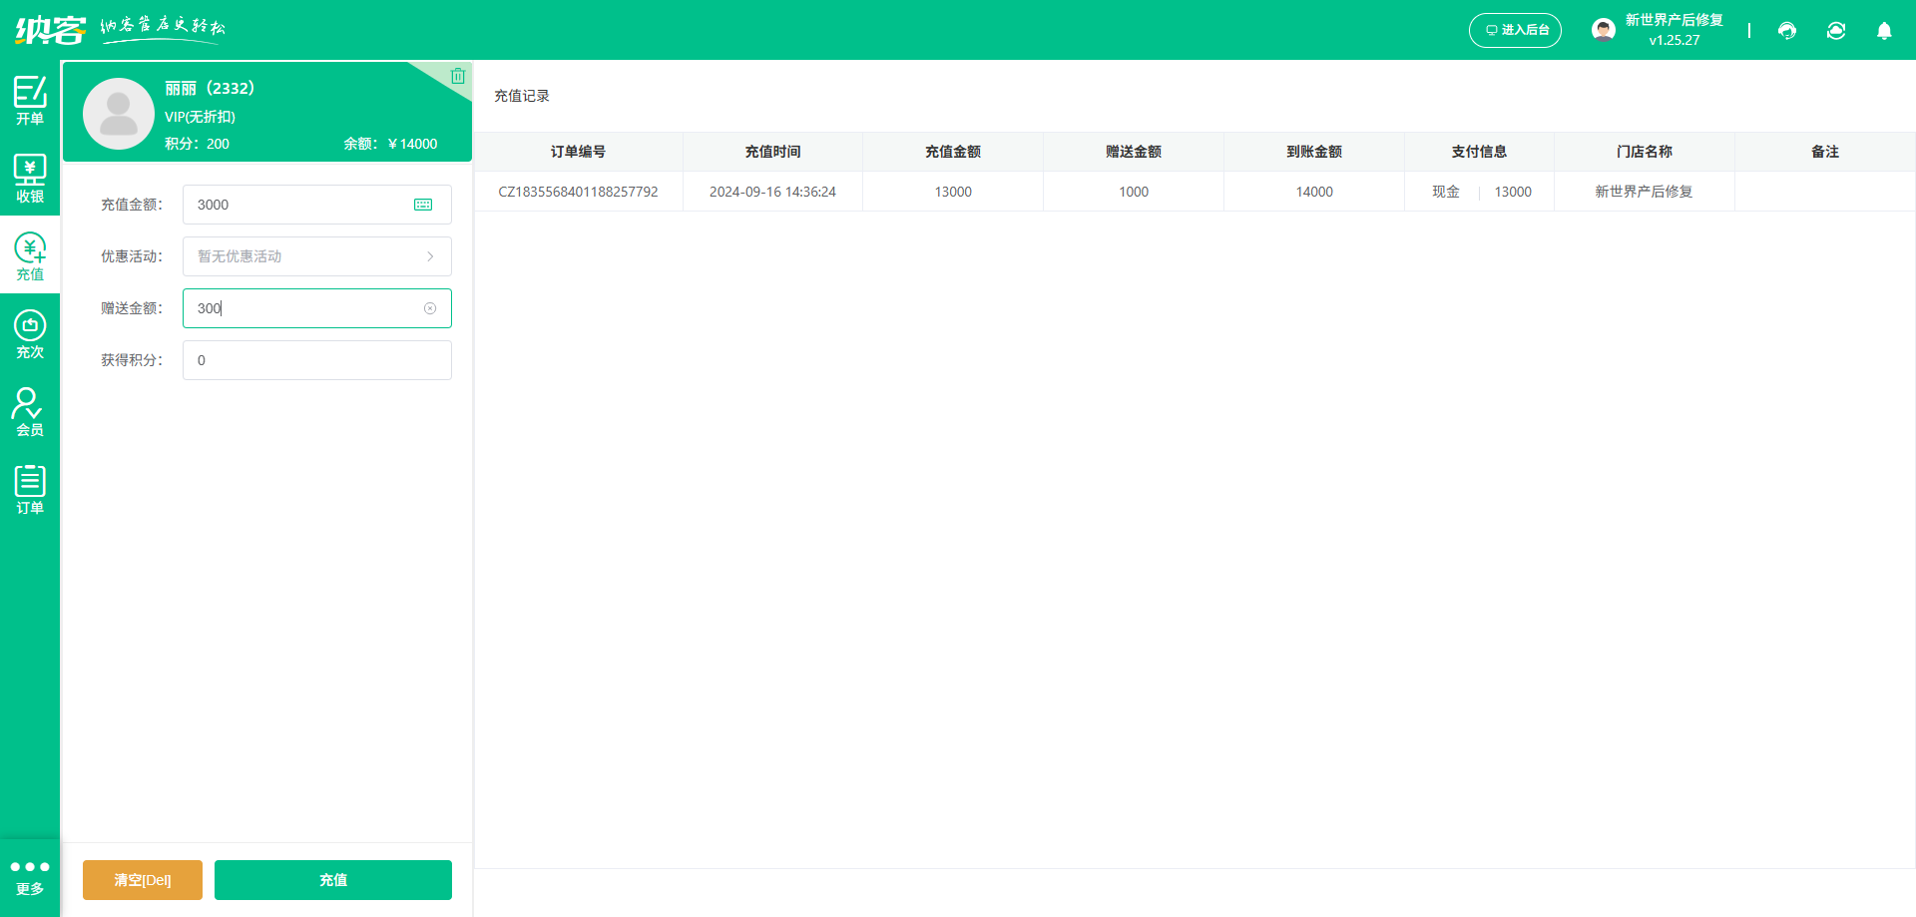Open the 优惠活动 selector
The width and height of the screenshot is (1916, 917).
[317, 256]
